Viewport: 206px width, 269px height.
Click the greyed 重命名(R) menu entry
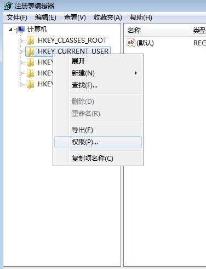(x=98, y=114)
